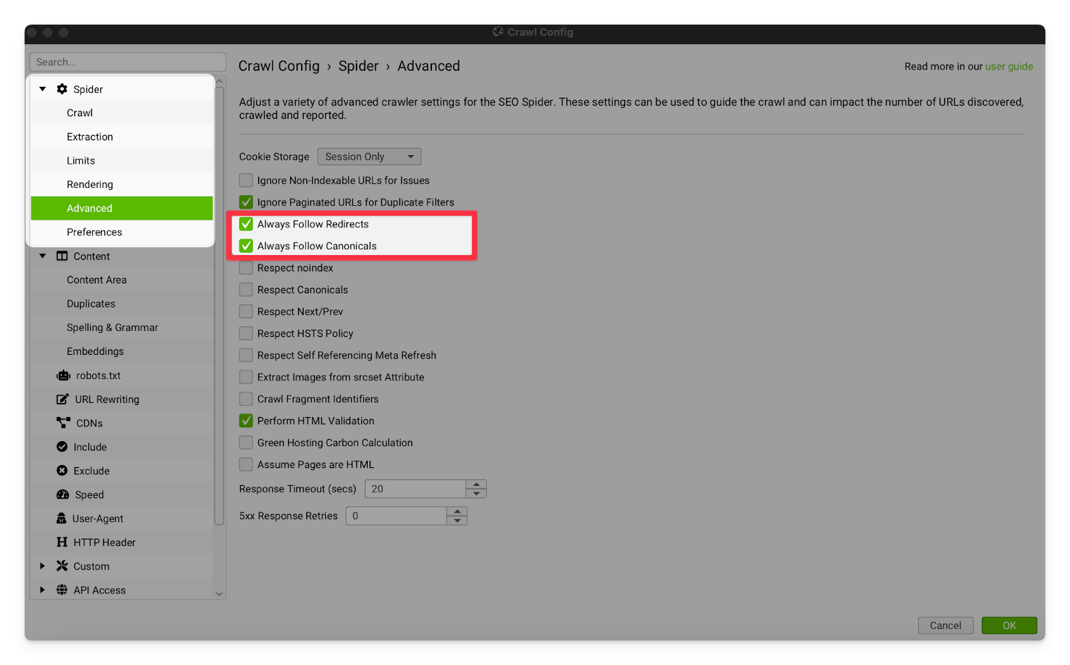Click the configuration Search field
Screen dimensions: 1070x665
click(127, 62)
